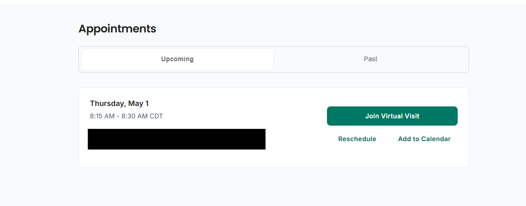
Task: Click the 8:15 AM - 8:30 AM CDT time
Action: (126, 116)
